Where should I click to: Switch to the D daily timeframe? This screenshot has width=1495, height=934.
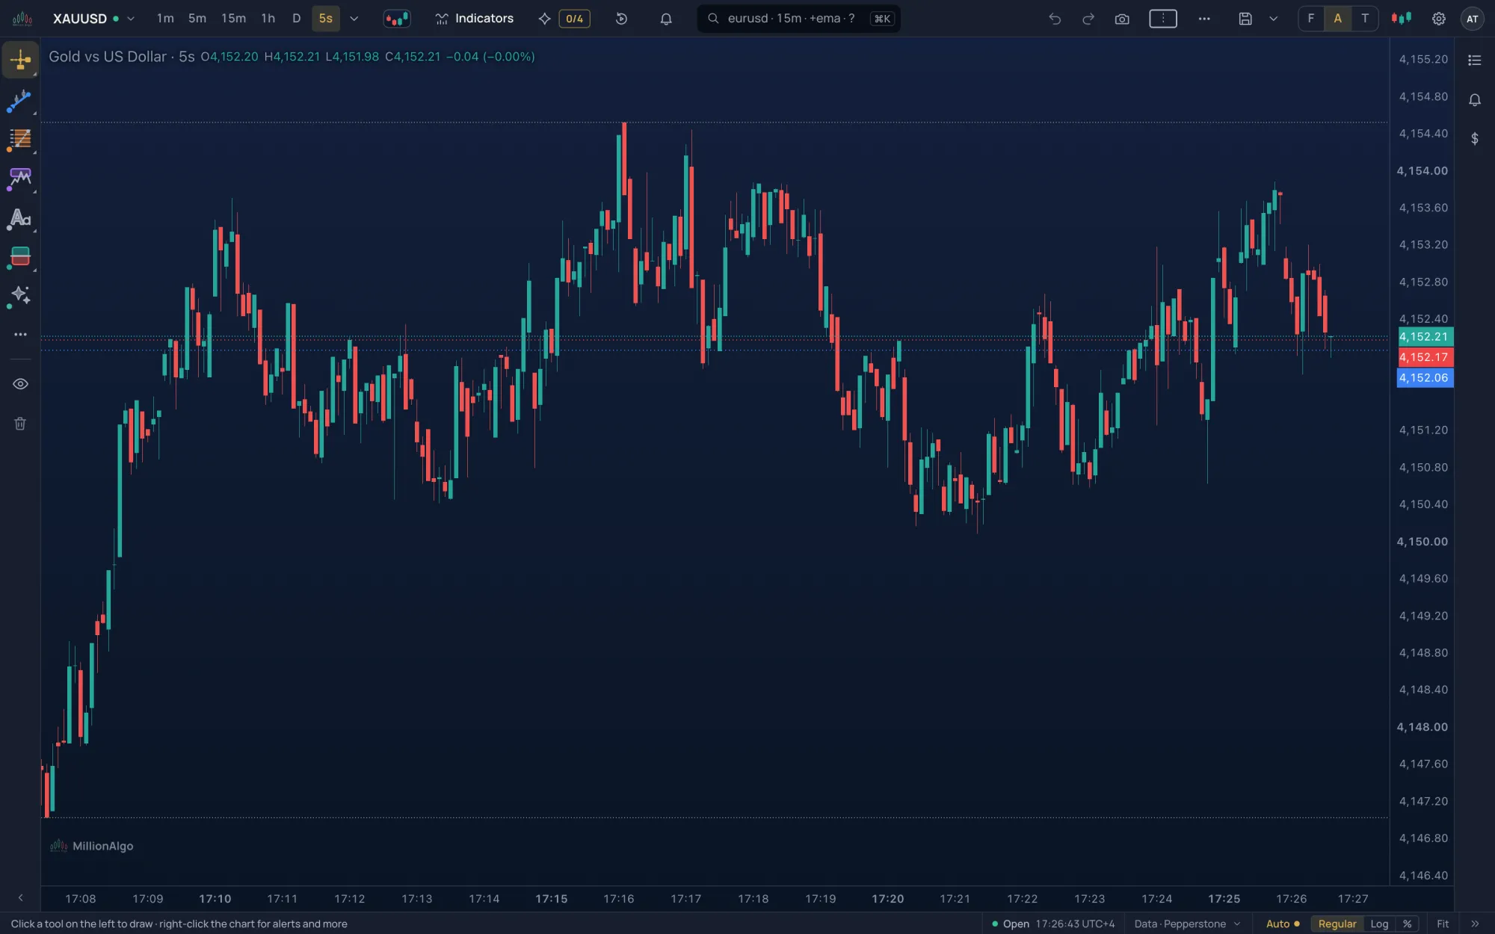tap(296, 19)
